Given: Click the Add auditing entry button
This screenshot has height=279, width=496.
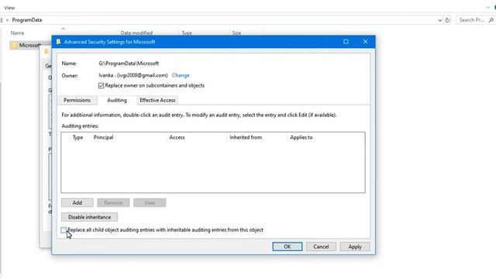Looking at the screenshot, I should (x=77, y=203).
